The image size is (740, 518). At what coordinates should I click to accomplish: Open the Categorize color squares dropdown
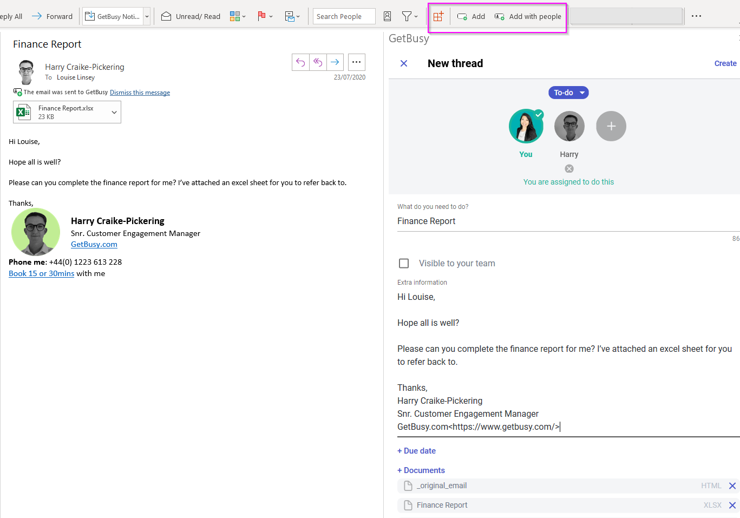coord(238,16)
